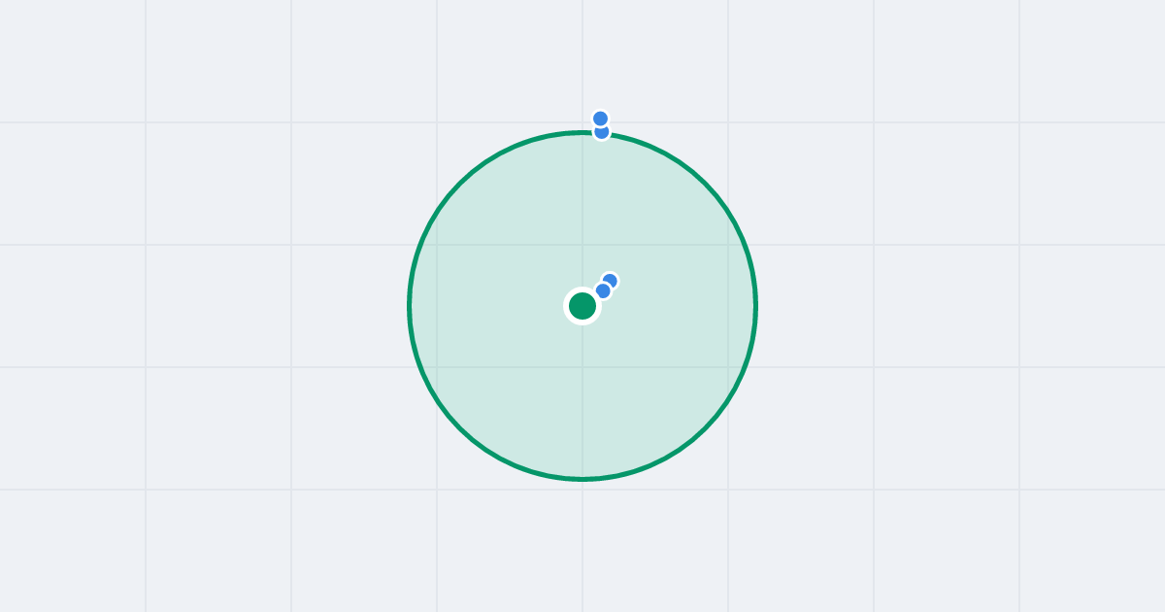Click the empty canvas right of the circle
Viewport: 1165px width, 612px height.
tap(951, 306)
